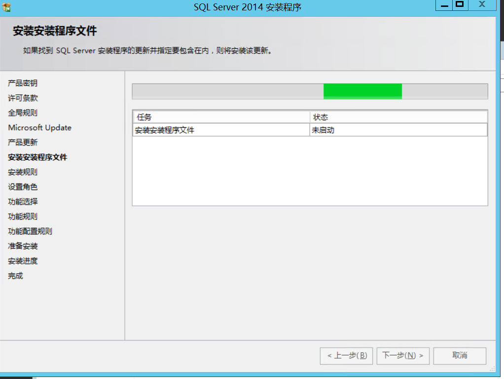Click the 完成 sidebar step
The height and width of the screenshot is (379, 504).
coord(15,275)
